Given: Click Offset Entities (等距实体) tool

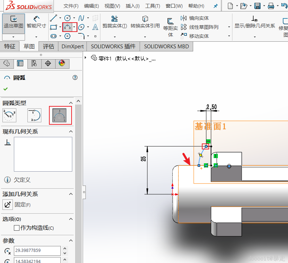Looking at the screenshot, I should (171, 27).
